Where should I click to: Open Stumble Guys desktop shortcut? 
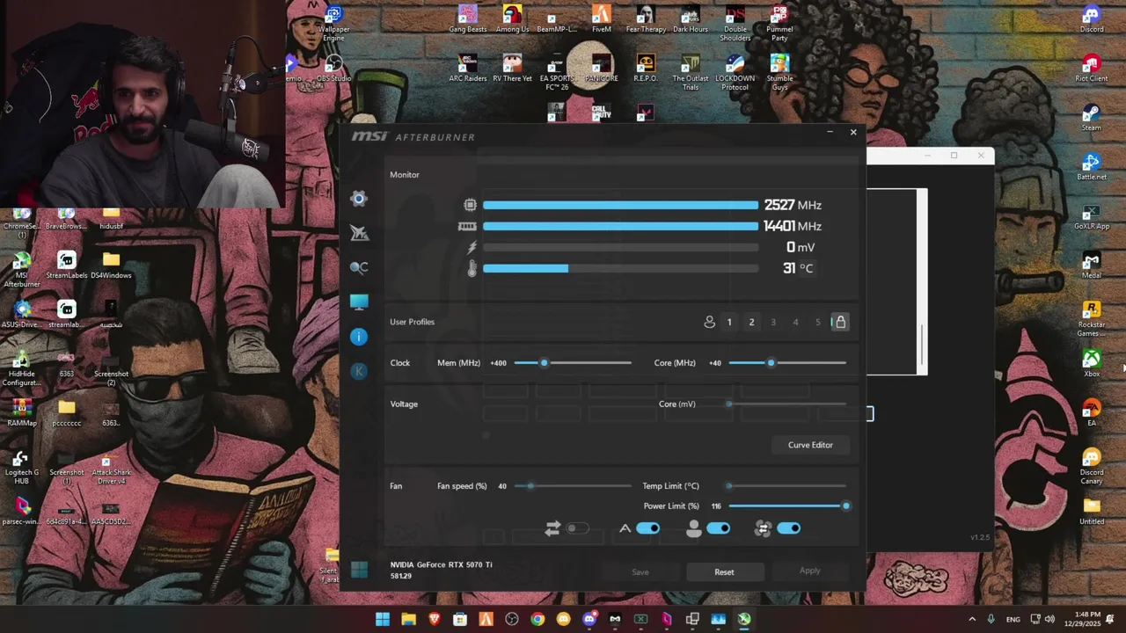779,72
